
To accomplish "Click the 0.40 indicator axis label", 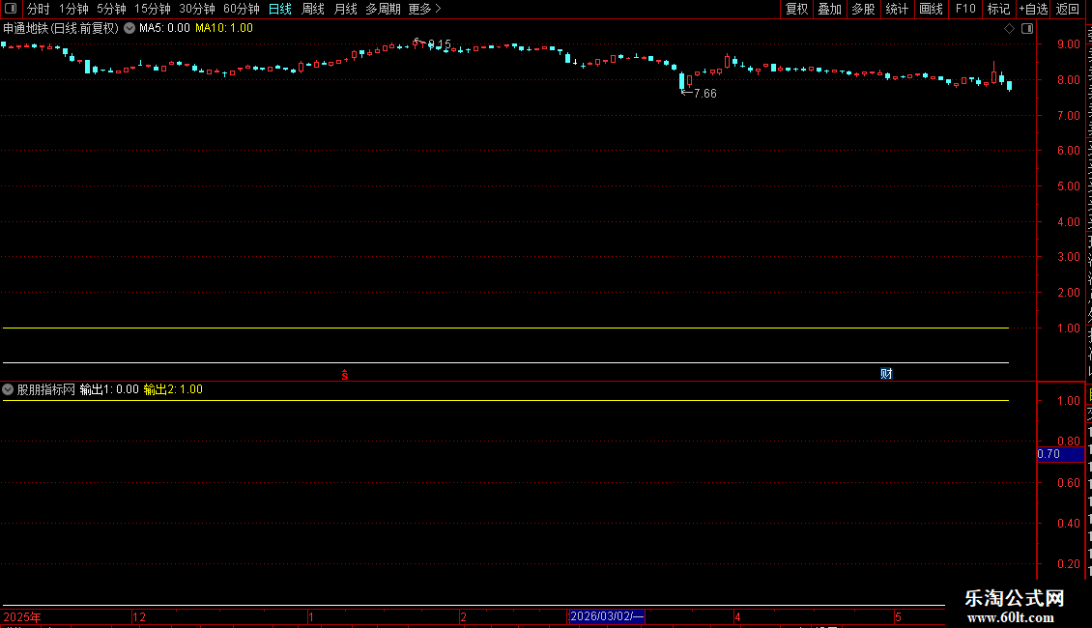I will click(x=1068, y=523).
